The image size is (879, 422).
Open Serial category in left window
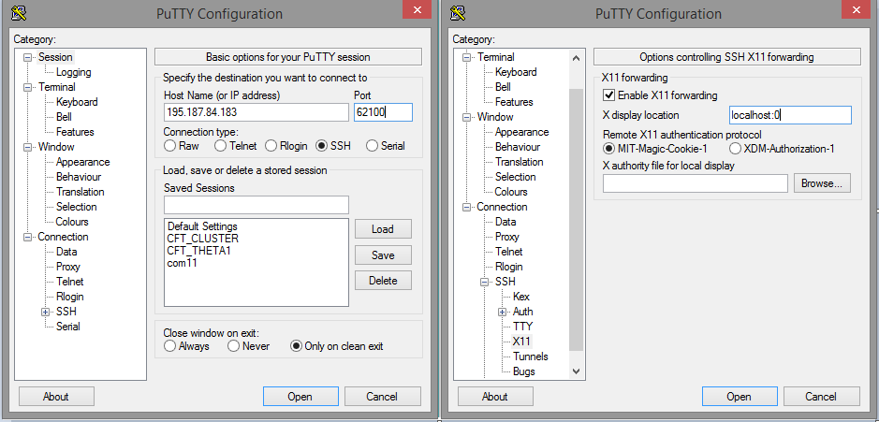point(68,327)
